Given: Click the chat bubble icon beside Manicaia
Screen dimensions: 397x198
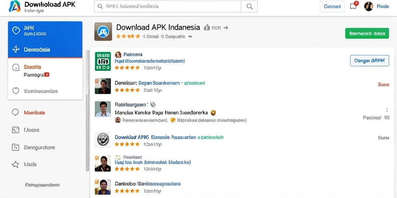Looking at the screenshot, I should coord(16,113).
